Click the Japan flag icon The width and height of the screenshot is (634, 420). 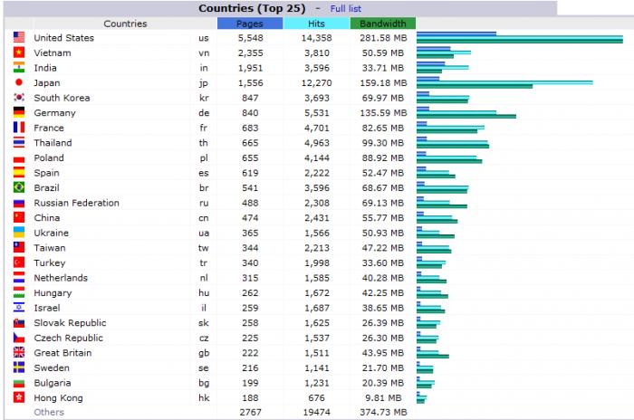(19, 82)
